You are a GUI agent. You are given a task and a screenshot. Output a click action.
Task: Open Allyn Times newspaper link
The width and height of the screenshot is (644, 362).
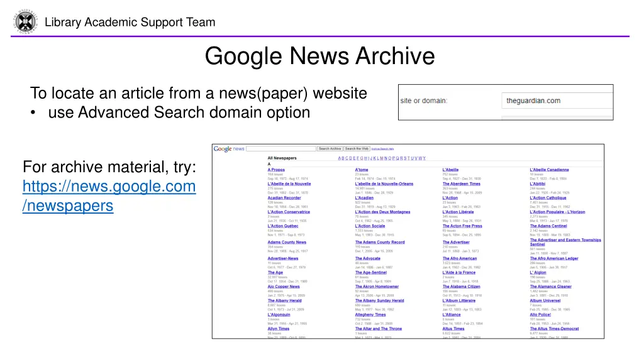tap(279, 329)
